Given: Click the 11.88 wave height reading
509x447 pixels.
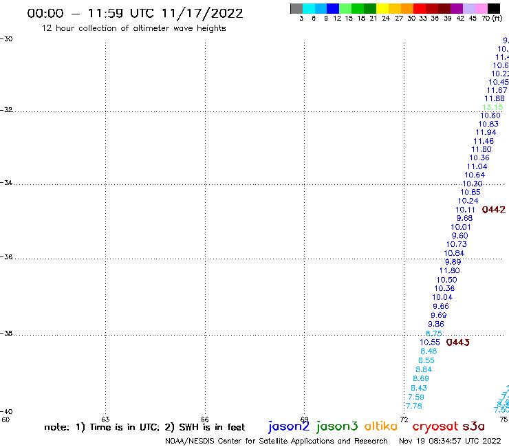Looking at the screenshot, I should pos(495,98).
